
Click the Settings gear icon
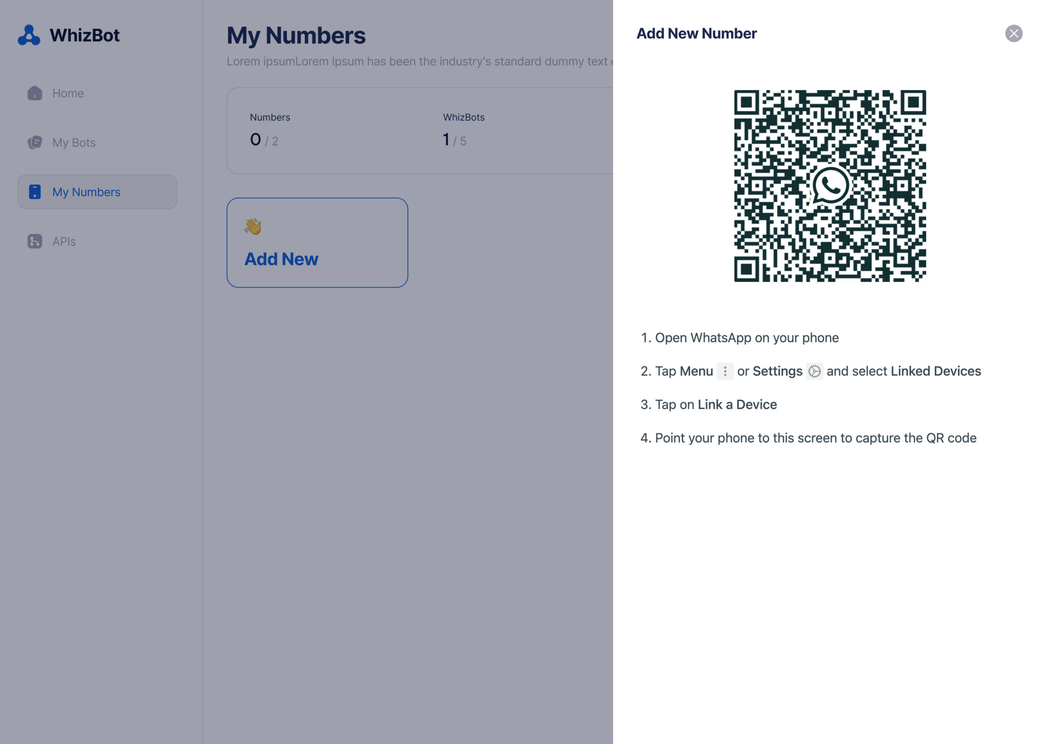[814, 371]
